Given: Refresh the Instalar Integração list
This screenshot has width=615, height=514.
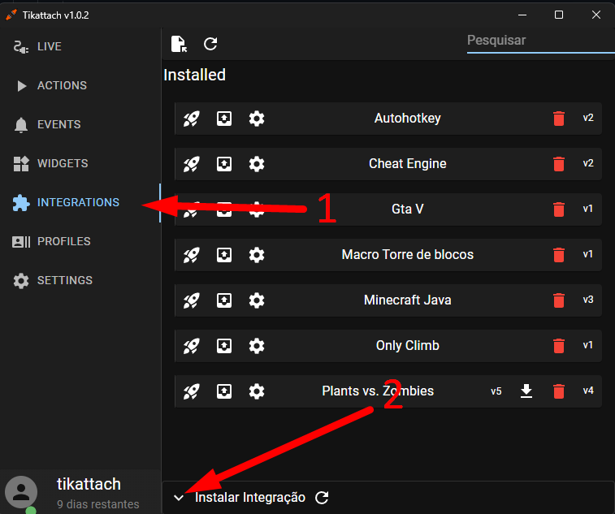Looking at the screenshot, I should 322,498.
